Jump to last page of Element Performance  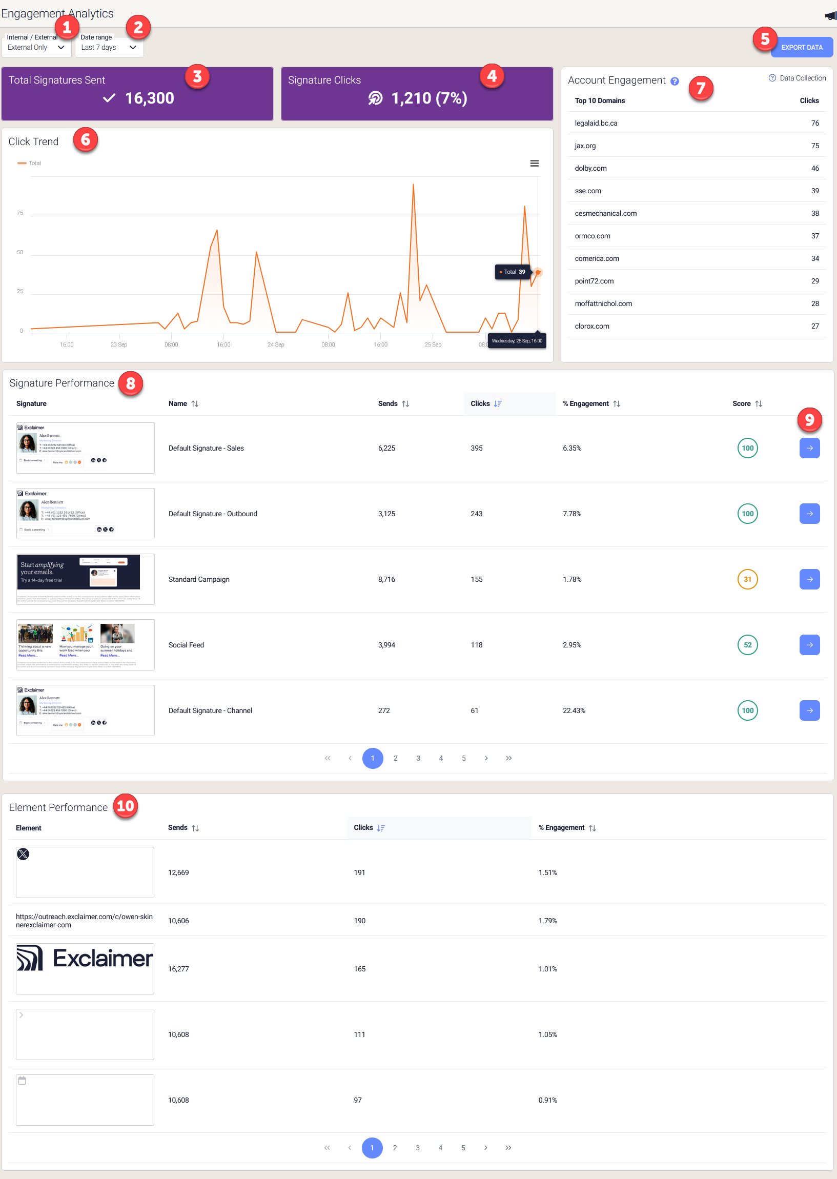pos(507,1148)
